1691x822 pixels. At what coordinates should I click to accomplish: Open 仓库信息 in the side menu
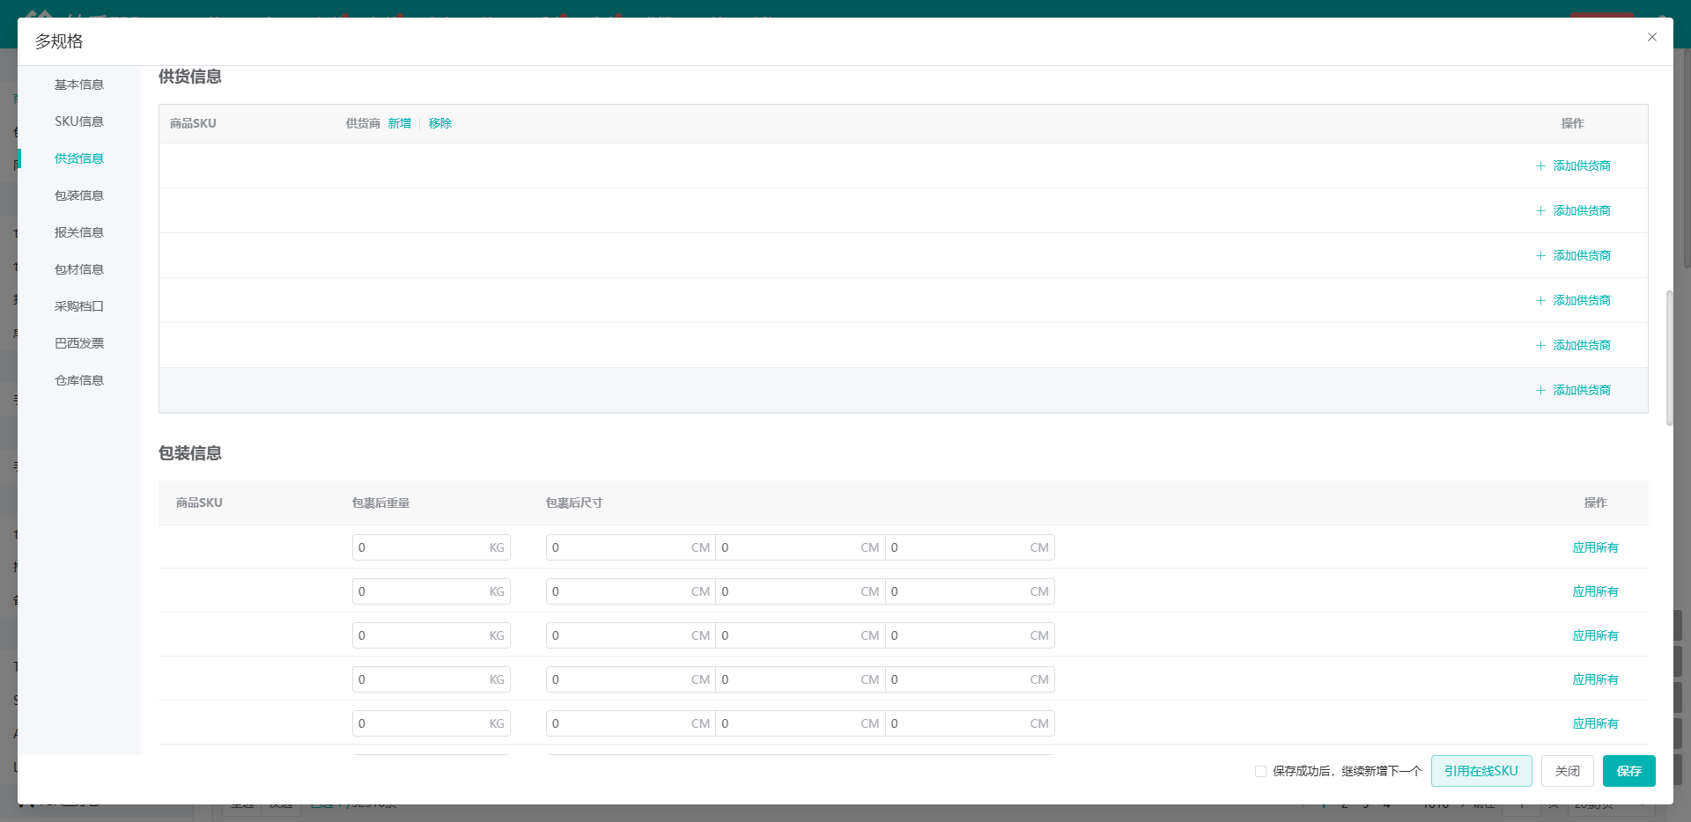point(79,380)
